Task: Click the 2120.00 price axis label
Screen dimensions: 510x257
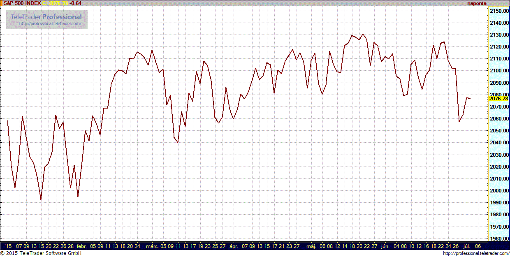Action: pos(499,47)
